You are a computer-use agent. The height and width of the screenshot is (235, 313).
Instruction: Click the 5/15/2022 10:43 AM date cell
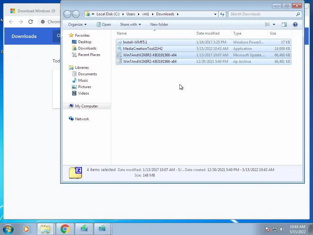[212, 49]
